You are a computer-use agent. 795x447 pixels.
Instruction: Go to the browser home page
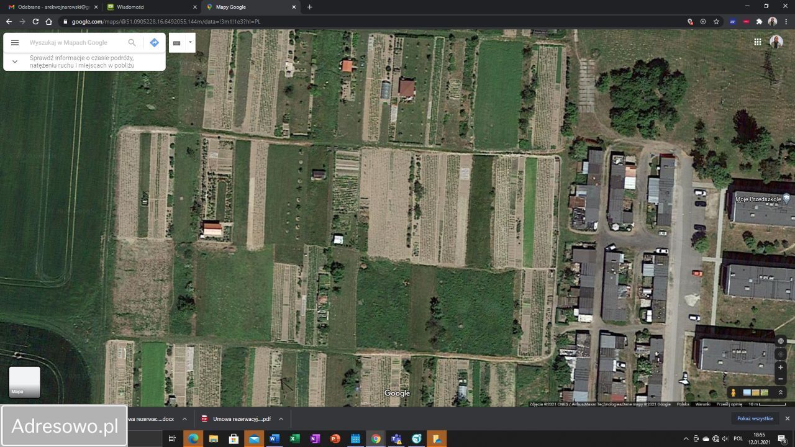49,21
